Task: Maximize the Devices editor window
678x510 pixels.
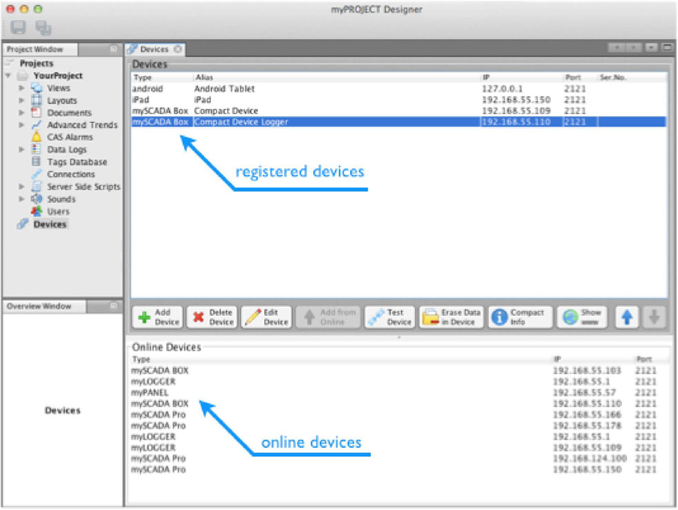Action: click(x=668, y=48)
